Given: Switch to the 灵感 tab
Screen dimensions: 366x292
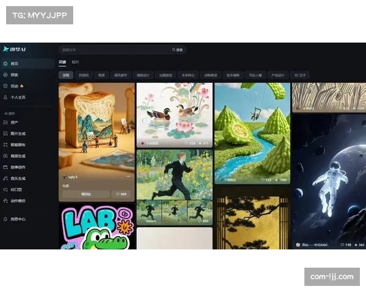Looking at the screenshot, I should click(x=62, y=62).
